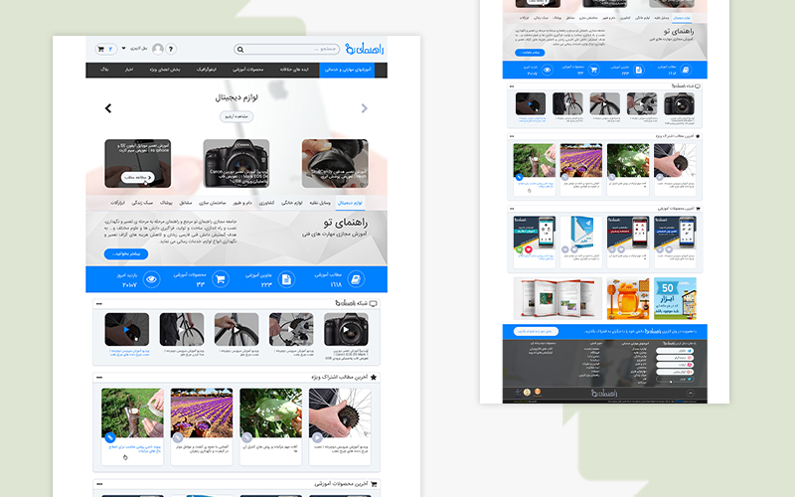Image resolution: width=795 pixels, height=497 pixels.
Task: Click the cart icon in the small preview stats bar
Action: pyautogui.click(x=593, y=70)
